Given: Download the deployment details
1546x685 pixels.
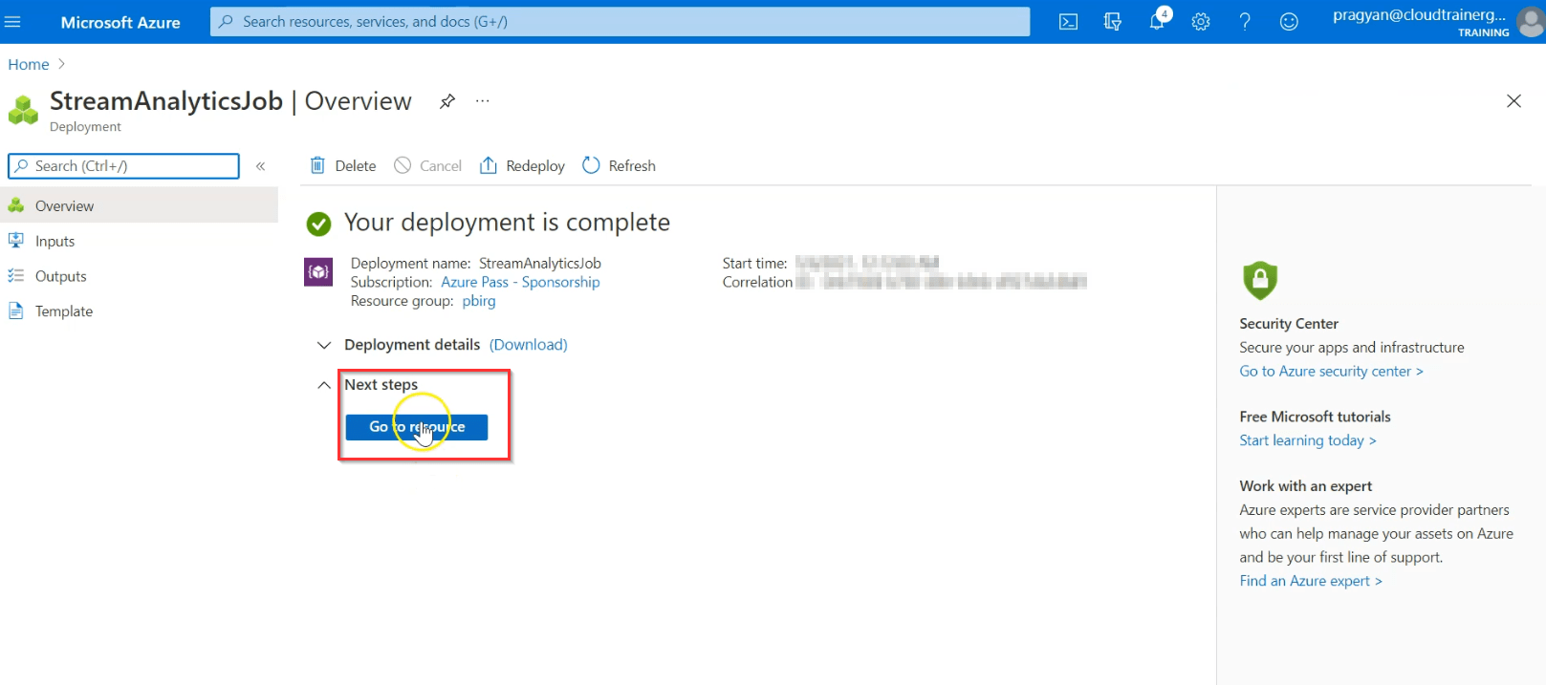Looking at the screenshot, I should coord(529,345).
